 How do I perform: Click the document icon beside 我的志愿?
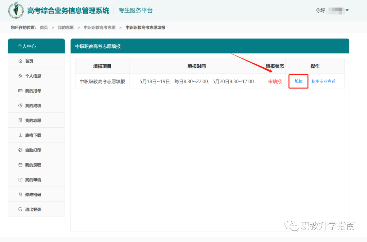pyautogui.click(x=20, y=120)
